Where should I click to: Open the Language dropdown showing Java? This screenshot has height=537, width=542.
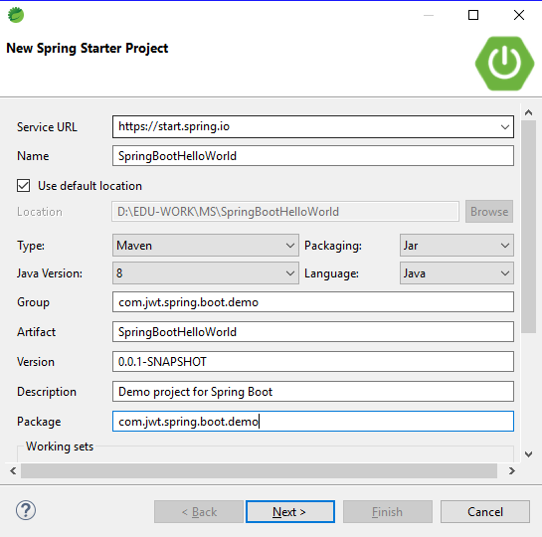click(x=456, y=273)
